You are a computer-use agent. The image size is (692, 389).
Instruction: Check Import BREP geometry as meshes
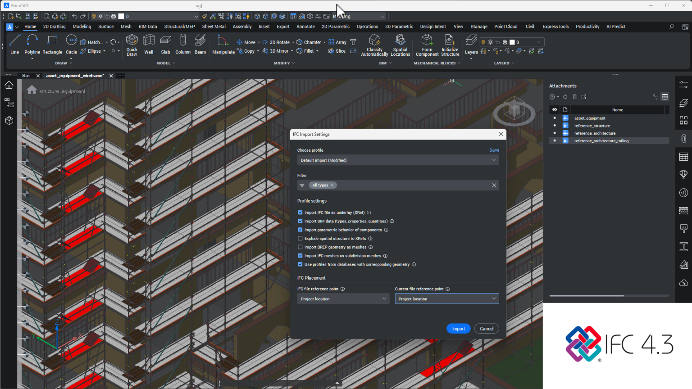pos(300,247)
